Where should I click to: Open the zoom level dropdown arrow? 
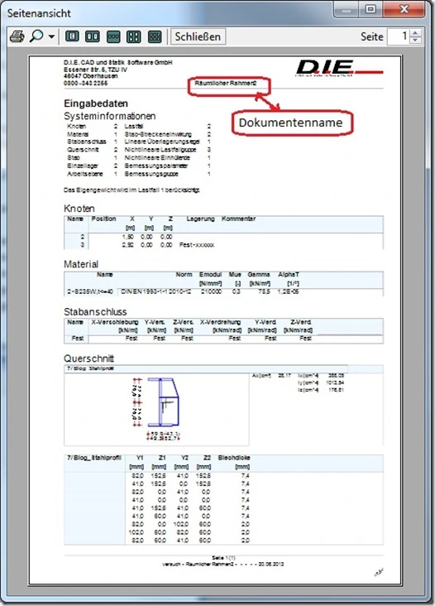point(52,37)
